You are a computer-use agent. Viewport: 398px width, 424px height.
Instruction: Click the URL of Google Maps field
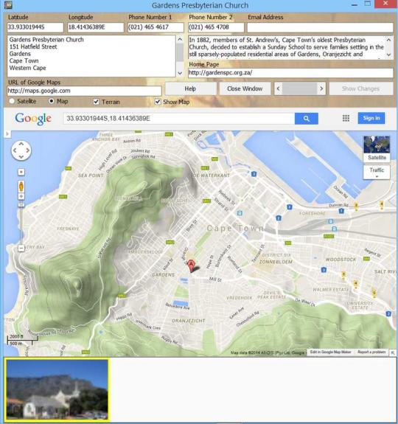[84, 91]
